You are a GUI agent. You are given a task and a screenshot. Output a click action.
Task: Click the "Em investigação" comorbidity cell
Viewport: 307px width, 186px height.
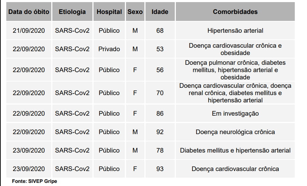(x=235, y=114)
